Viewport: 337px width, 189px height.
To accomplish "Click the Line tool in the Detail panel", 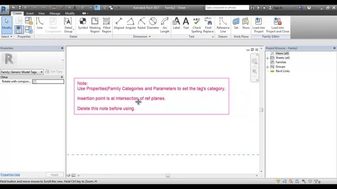I will [40, 24].
